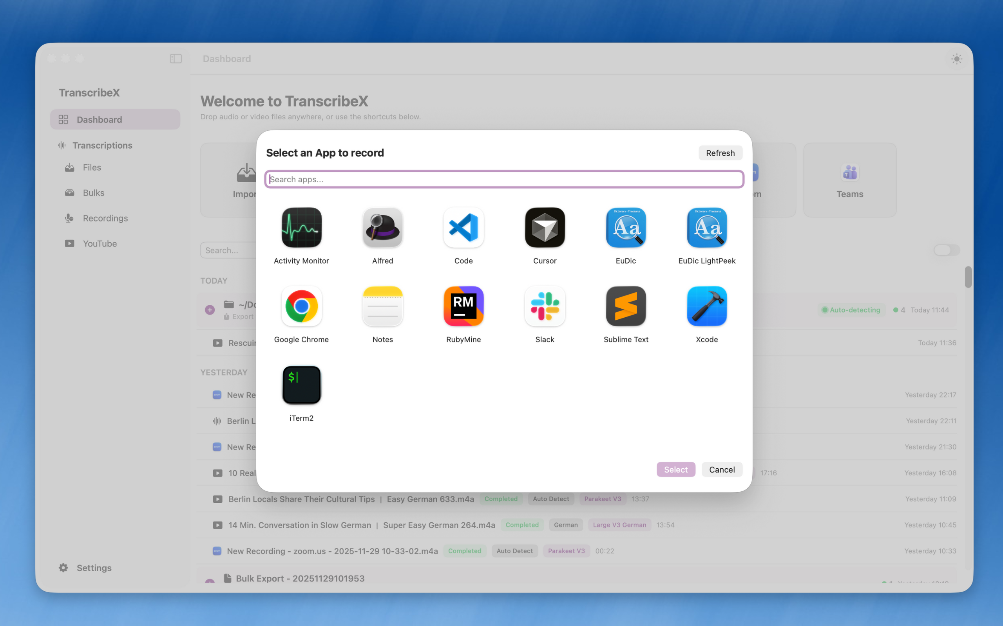
Task: Select the Sublime Text icon
Action: pos(626,306)
